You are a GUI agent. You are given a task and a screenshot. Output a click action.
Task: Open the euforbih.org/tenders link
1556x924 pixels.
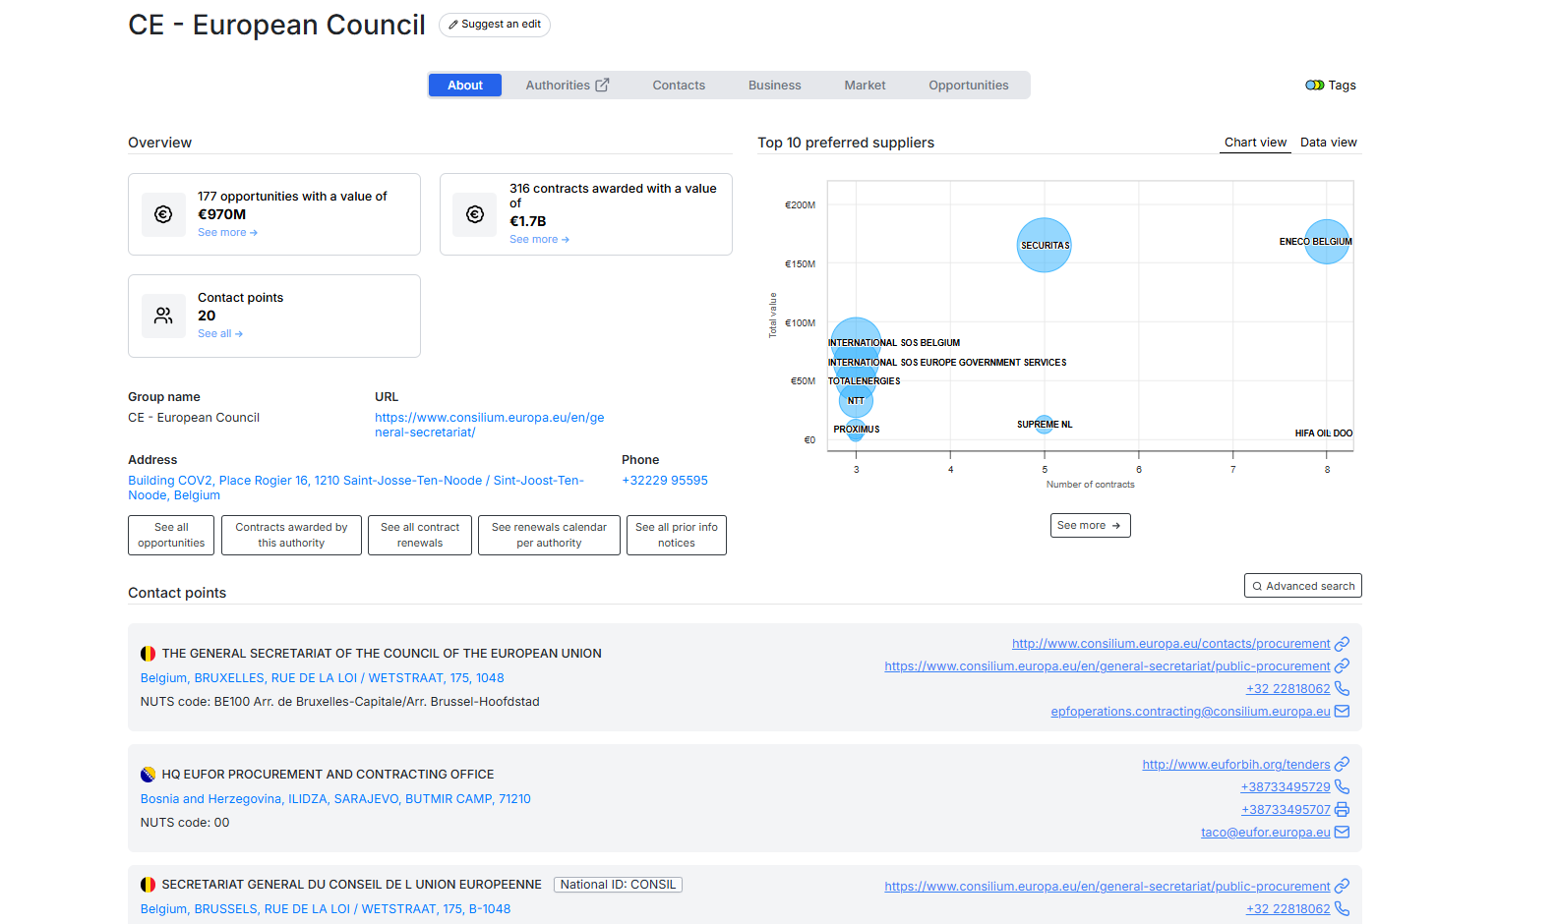1235,765
